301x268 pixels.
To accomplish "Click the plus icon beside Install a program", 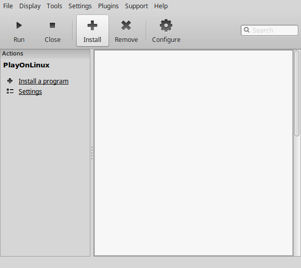I will coord(10,81).
